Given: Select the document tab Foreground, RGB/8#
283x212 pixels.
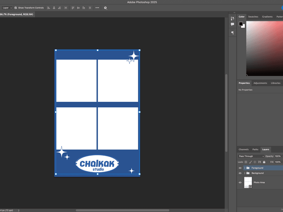Looking at the screenshot, I should pos(17,14).
